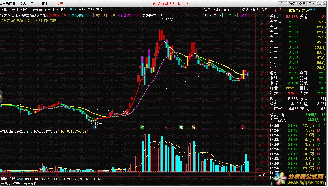The image size is (328, 187).
Task: Switch to KDJ indicator
Action: point(82,179)
